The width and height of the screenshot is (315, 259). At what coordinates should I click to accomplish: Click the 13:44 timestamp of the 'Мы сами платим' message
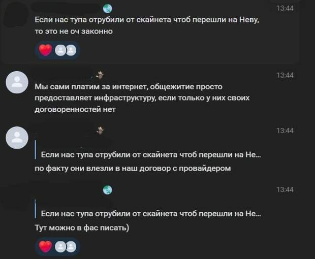pyautogui.click(x=285, y=75)
